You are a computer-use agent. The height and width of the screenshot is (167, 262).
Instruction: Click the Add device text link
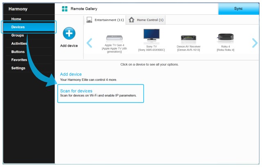(71, 74)
